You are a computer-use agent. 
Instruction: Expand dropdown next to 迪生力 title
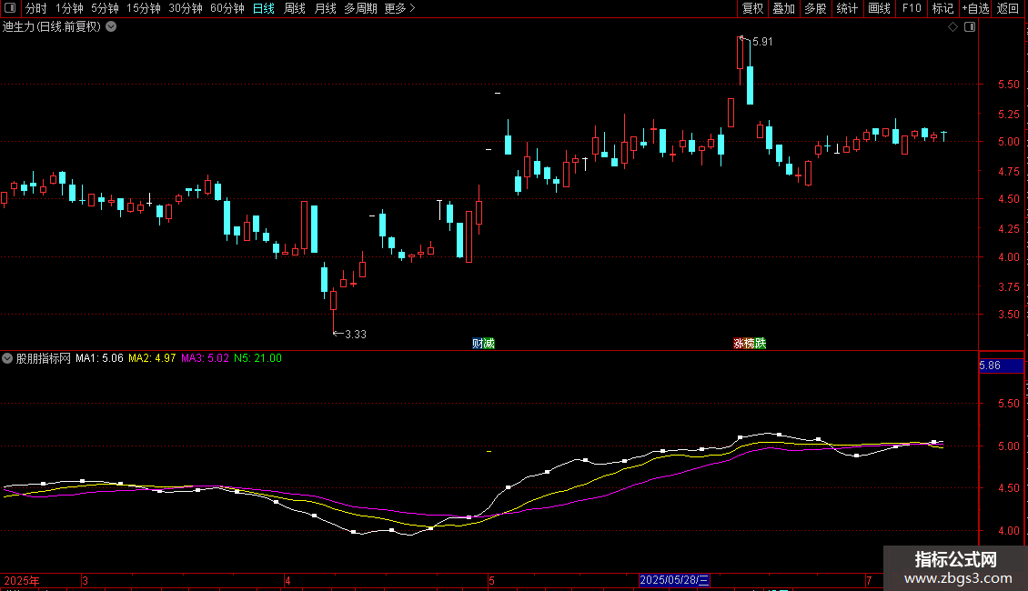[x=112, y=27]
